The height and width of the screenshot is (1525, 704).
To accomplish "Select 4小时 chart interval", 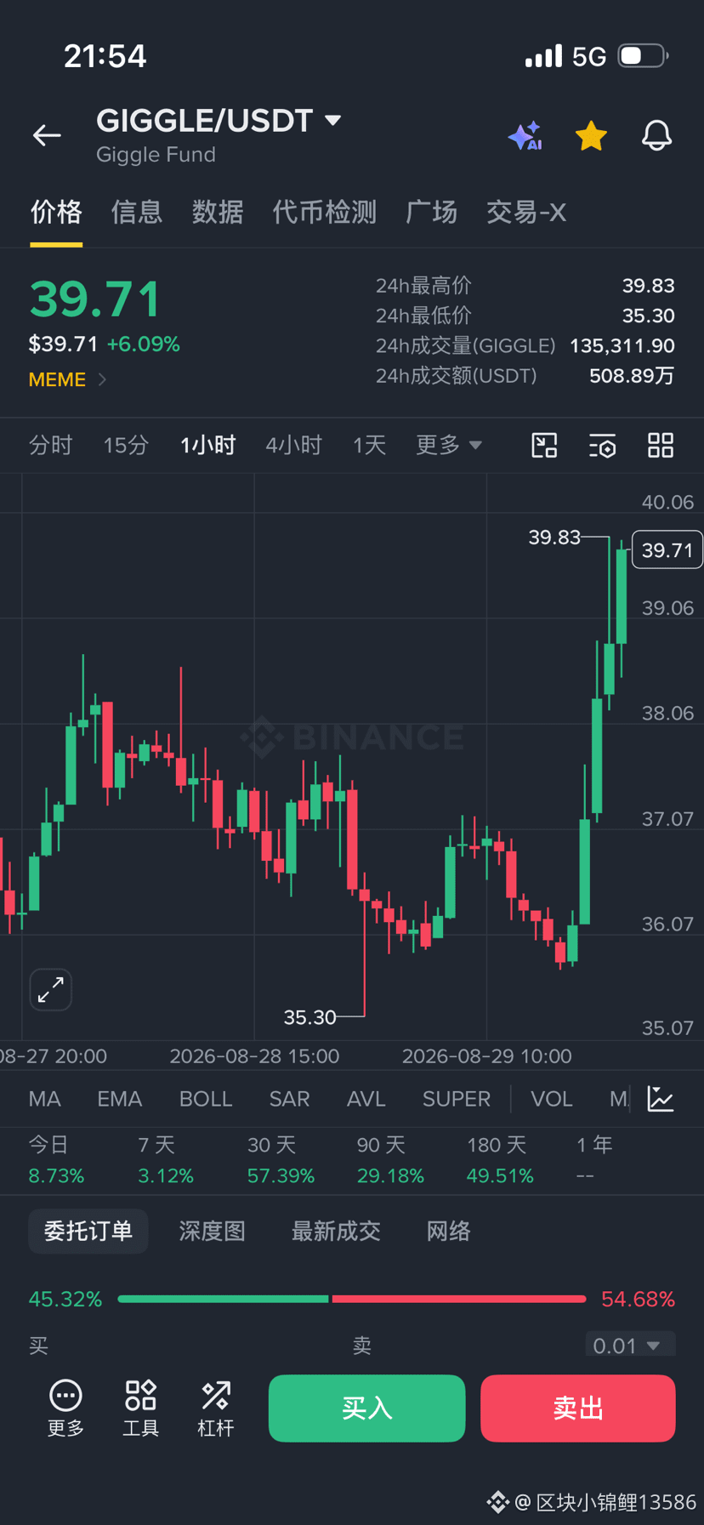I will (x=293, y=445).
